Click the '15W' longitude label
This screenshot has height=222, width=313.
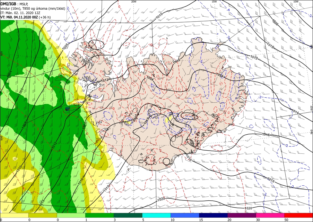(x=214, y=2)
